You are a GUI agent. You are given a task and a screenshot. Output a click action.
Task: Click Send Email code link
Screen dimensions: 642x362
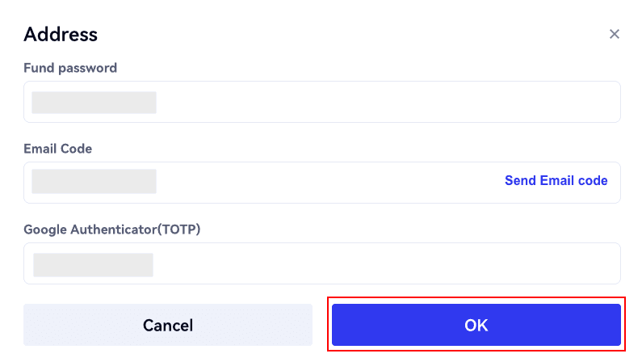point(556,181)
